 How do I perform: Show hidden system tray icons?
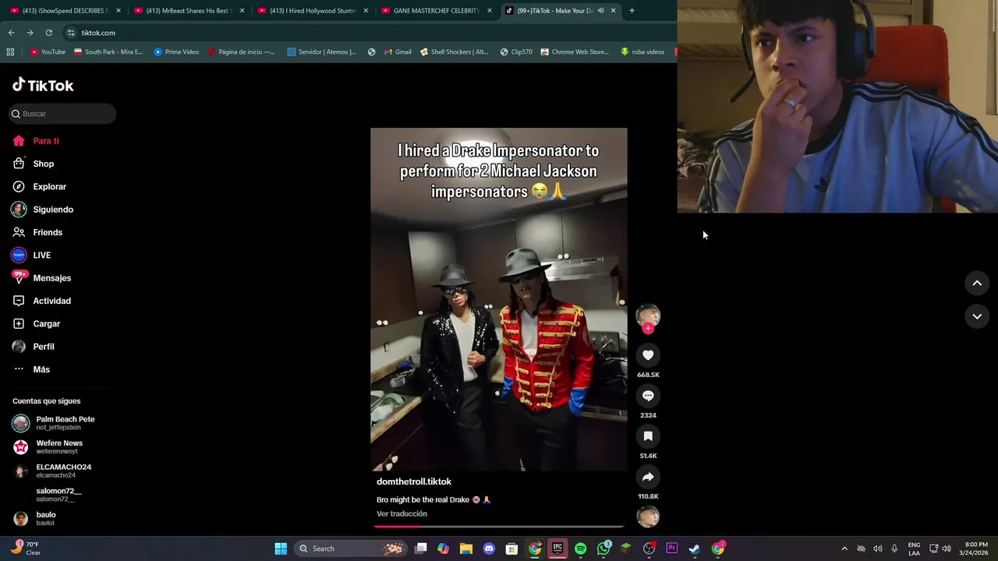(844, 549)
